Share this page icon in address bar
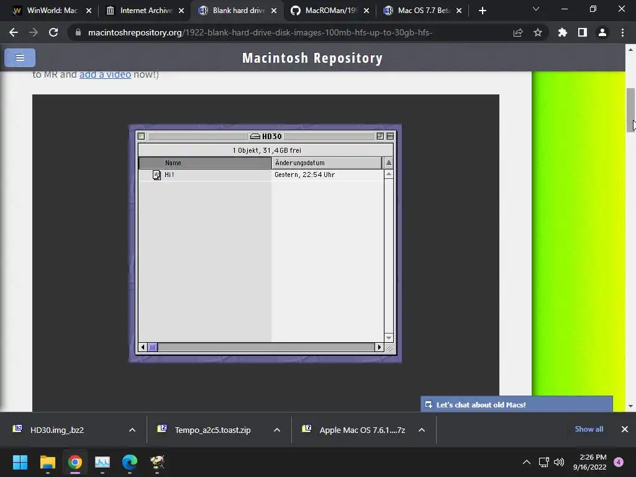636x477 pixels. (517, 32)
